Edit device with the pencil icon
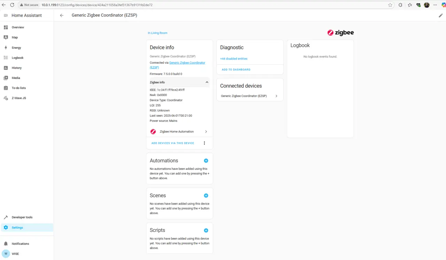 point(441,15)
